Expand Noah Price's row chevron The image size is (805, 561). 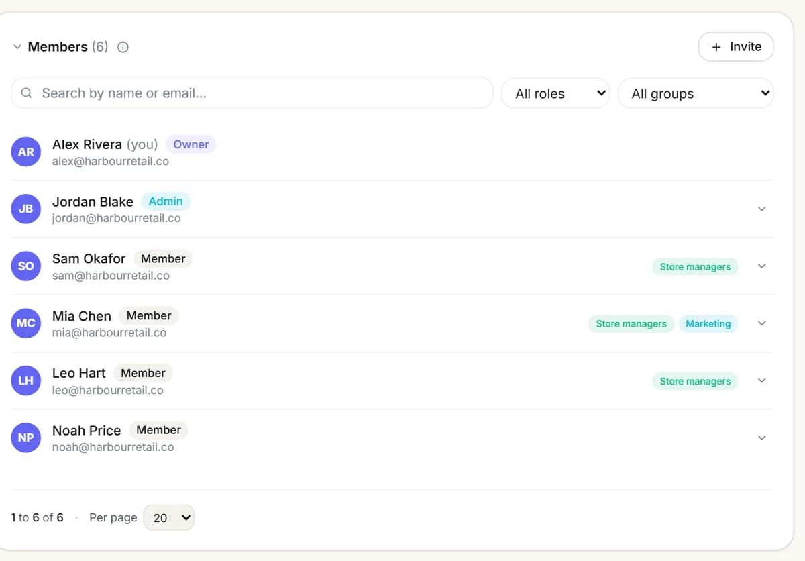[x=761, y=438]
